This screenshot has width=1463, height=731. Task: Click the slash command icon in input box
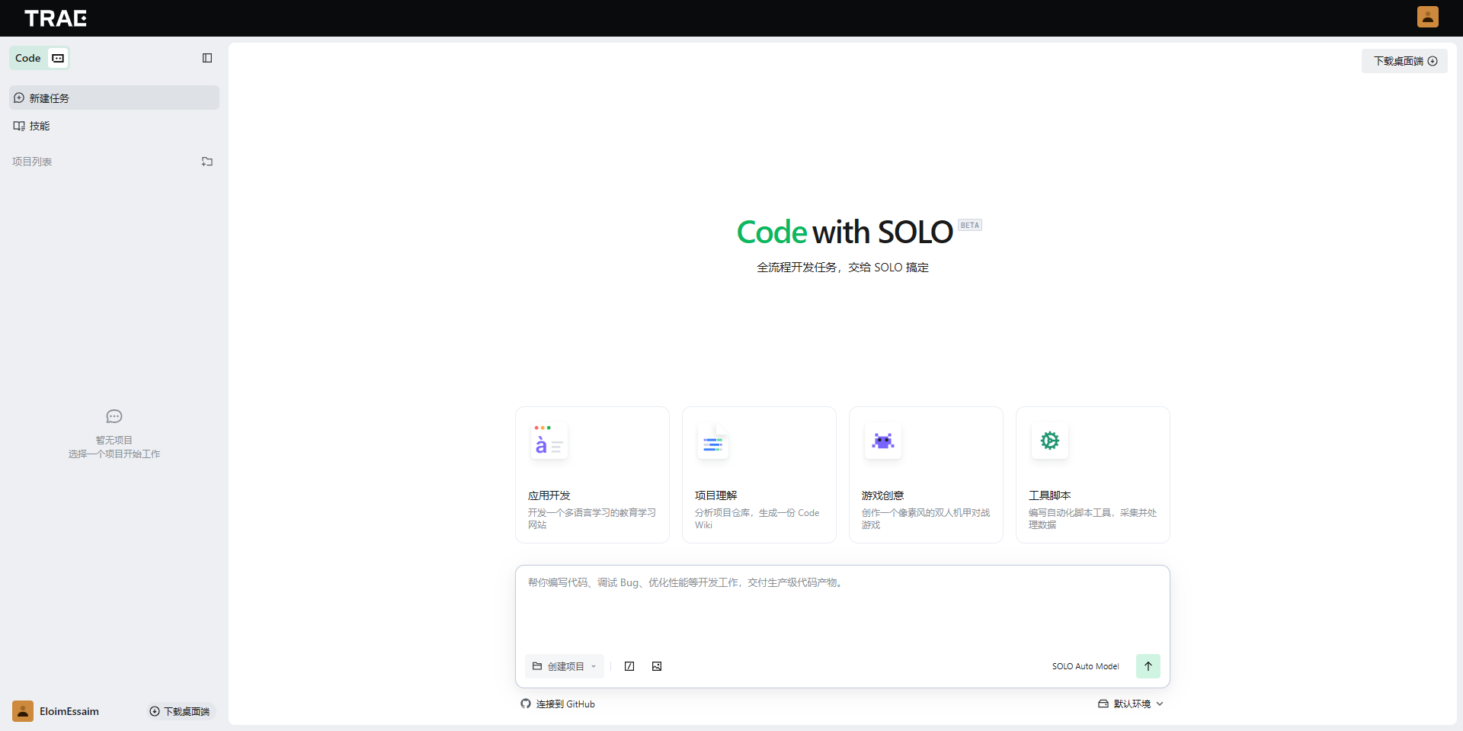(x=629, y=666)
